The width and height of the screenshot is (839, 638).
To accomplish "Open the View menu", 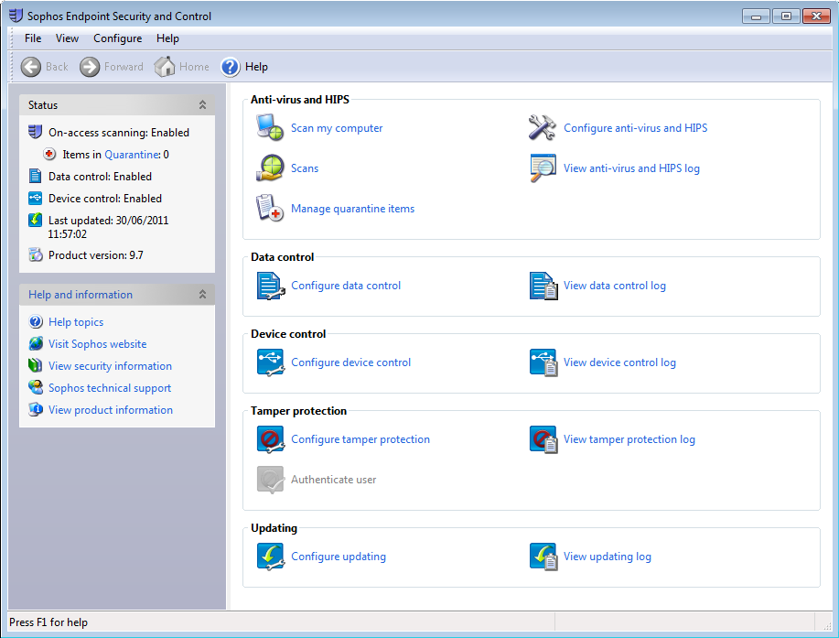I will 67,38.
